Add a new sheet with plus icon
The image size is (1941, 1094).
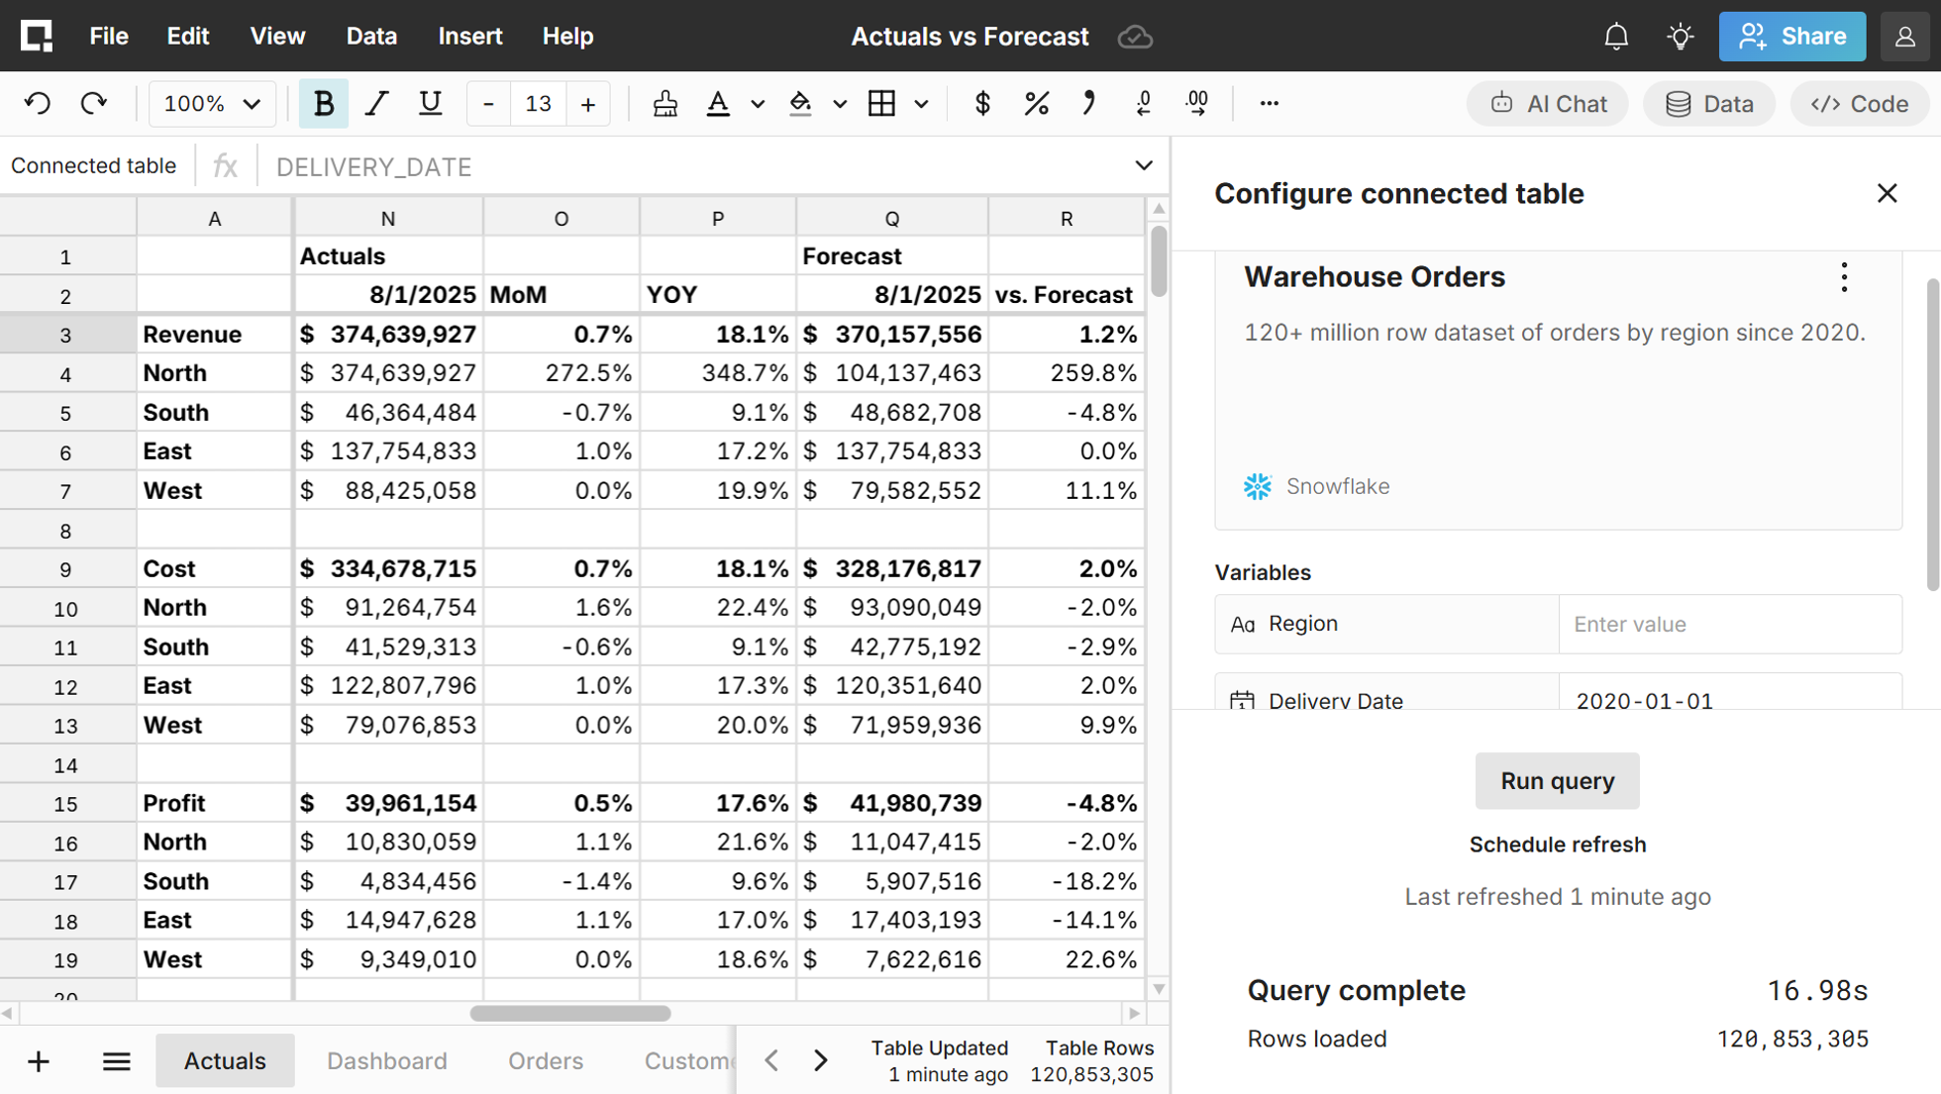coord(39,1061)
